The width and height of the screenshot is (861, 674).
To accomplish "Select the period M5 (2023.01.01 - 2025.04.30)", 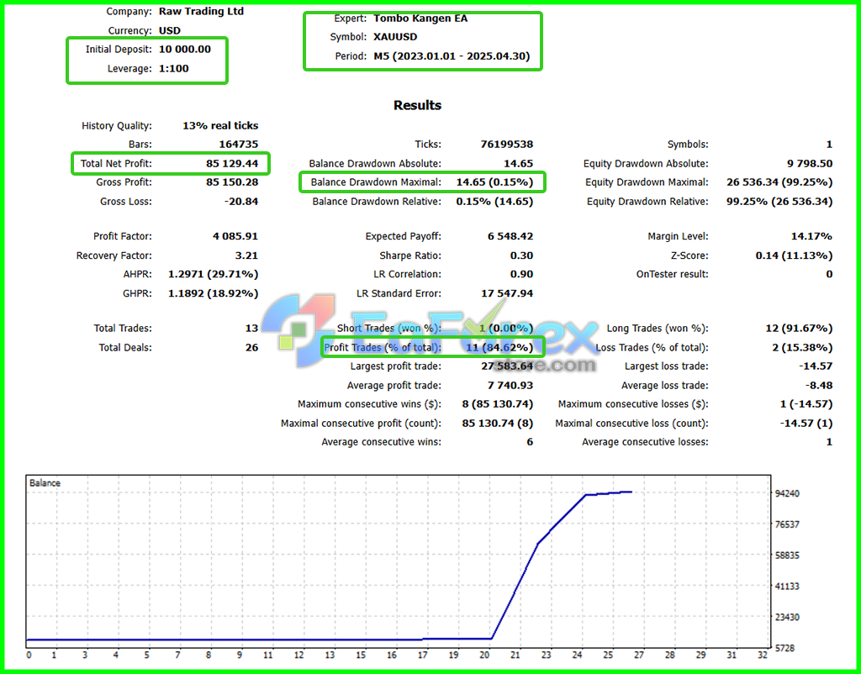I will [452, 56].
